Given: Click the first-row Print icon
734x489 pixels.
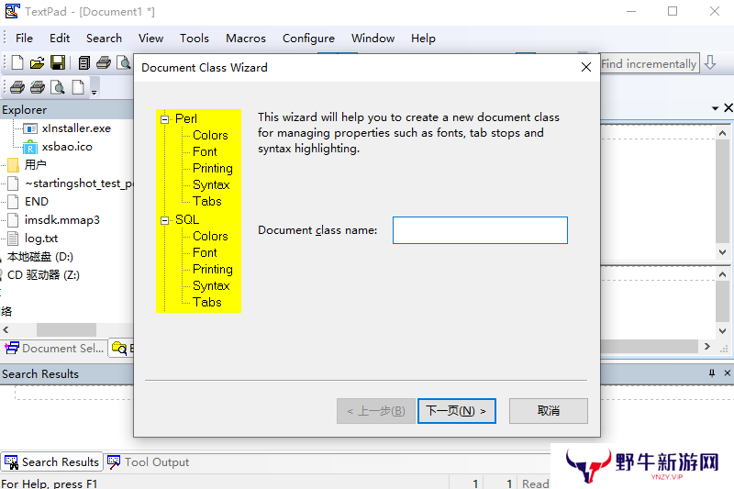Looking at the screenshot, I should [x=104, y=62].
